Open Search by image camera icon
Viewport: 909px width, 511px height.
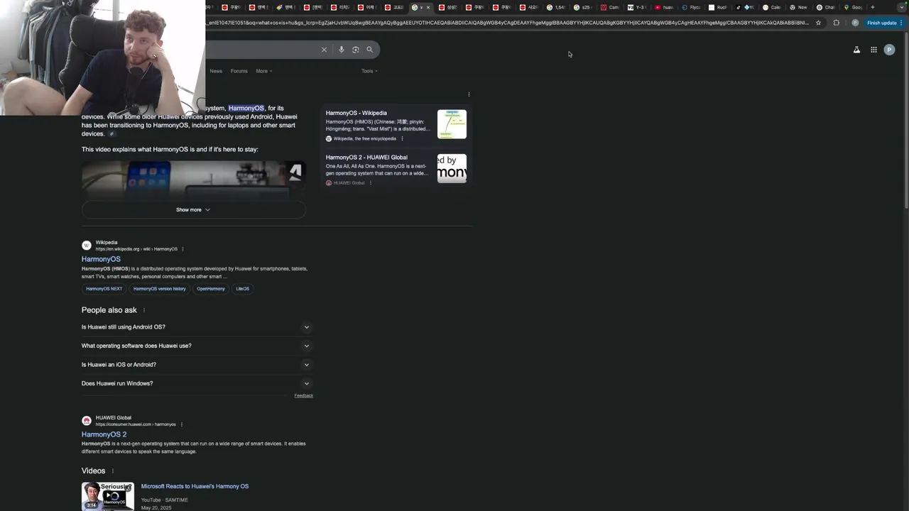pyautogui.click(x=356, y=50)
